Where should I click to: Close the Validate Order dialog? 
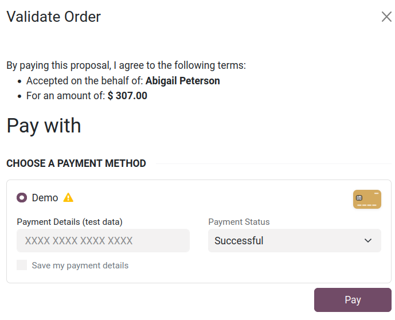point(386,17)
